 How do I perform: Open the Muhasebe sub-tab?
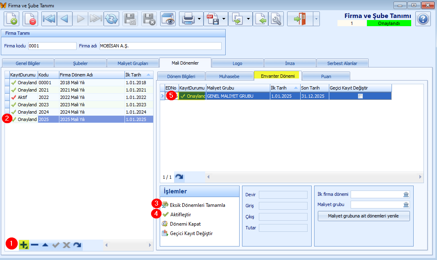coord(229,76)
